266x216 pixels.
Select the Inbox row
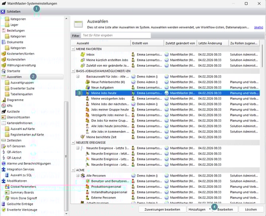[168, 54]
